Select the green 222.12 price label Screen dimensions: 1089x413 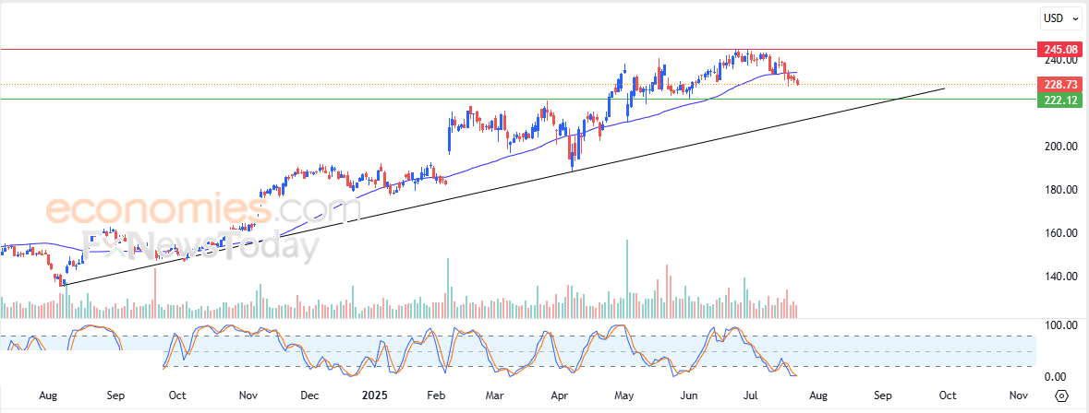(x=1059, y=100)
